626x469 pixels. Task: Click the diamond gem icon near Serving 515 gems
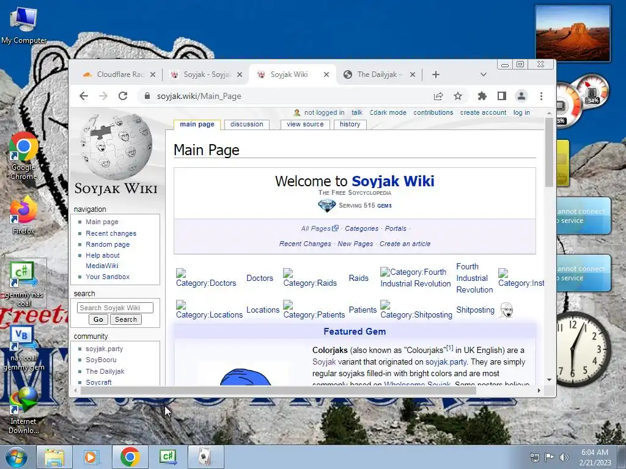(x=326, y=206)
